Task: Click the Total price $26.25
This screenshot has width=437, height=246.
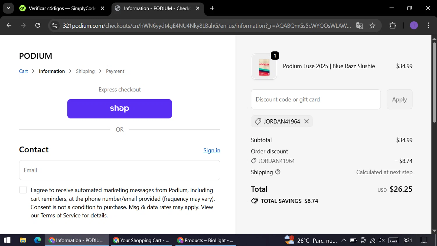Action: (x=401, y=189)
